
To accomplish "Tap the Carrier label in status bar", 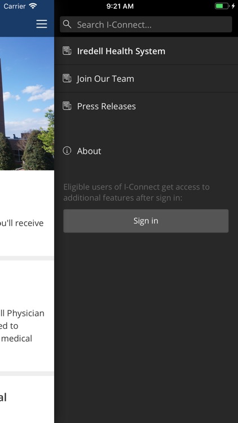I will (x=15, y=6).
